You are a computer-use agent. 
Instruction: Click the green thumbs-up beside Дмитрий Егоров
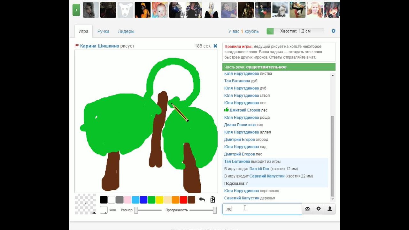click(227, 110)
